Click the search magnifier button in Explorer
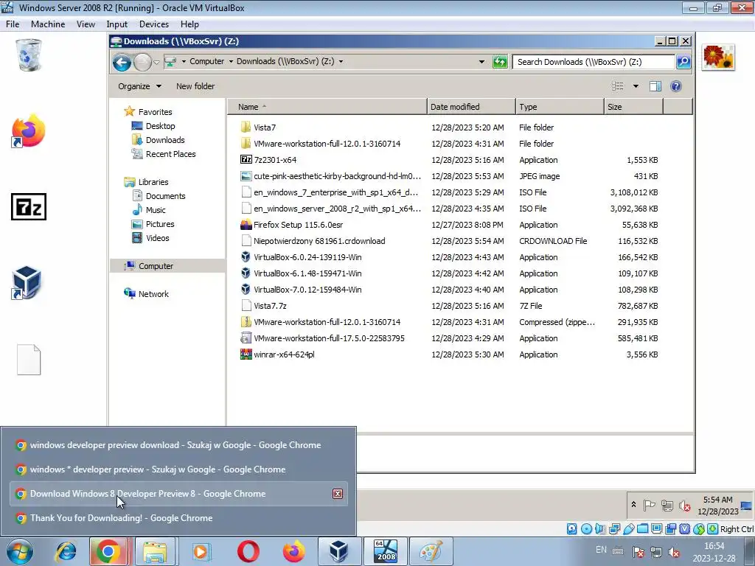The height and width of the screenshot is (566, 755). pos(683,62)
